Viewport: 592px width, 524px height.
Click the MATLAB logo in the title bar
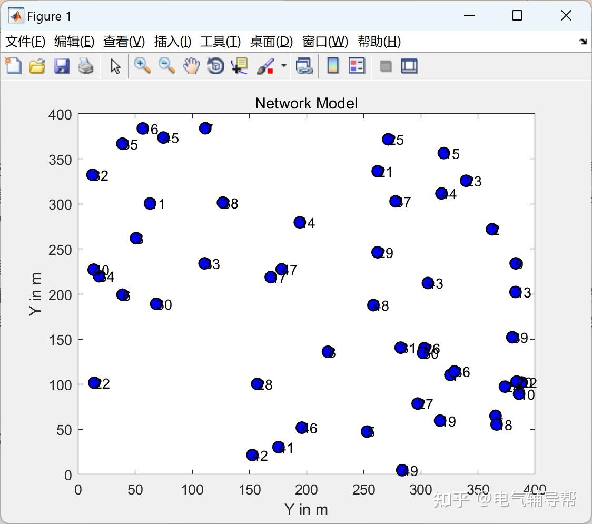(x=16, y=16)
